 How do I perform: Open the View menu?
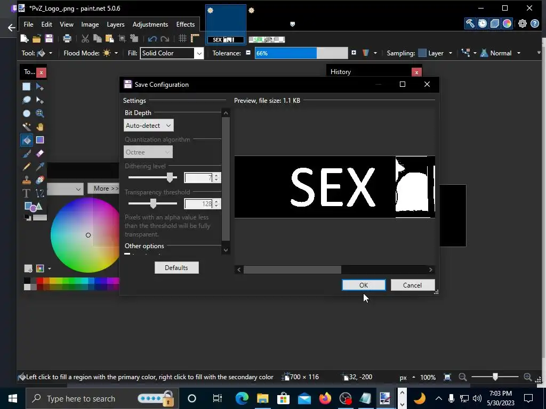tap(67, 24)
